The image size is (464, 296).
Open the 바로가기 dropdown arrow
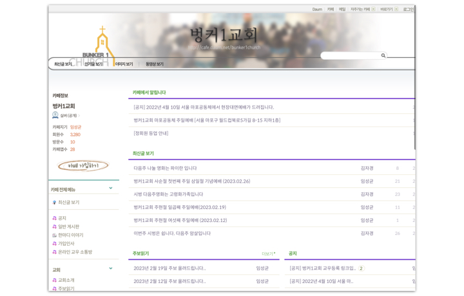pos(396,9)
